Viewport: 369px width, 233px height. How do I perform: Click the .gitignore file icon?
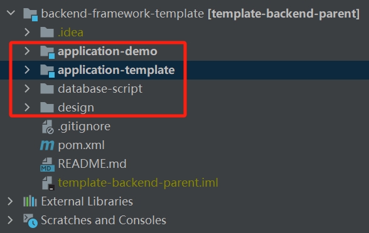(48, 127)
